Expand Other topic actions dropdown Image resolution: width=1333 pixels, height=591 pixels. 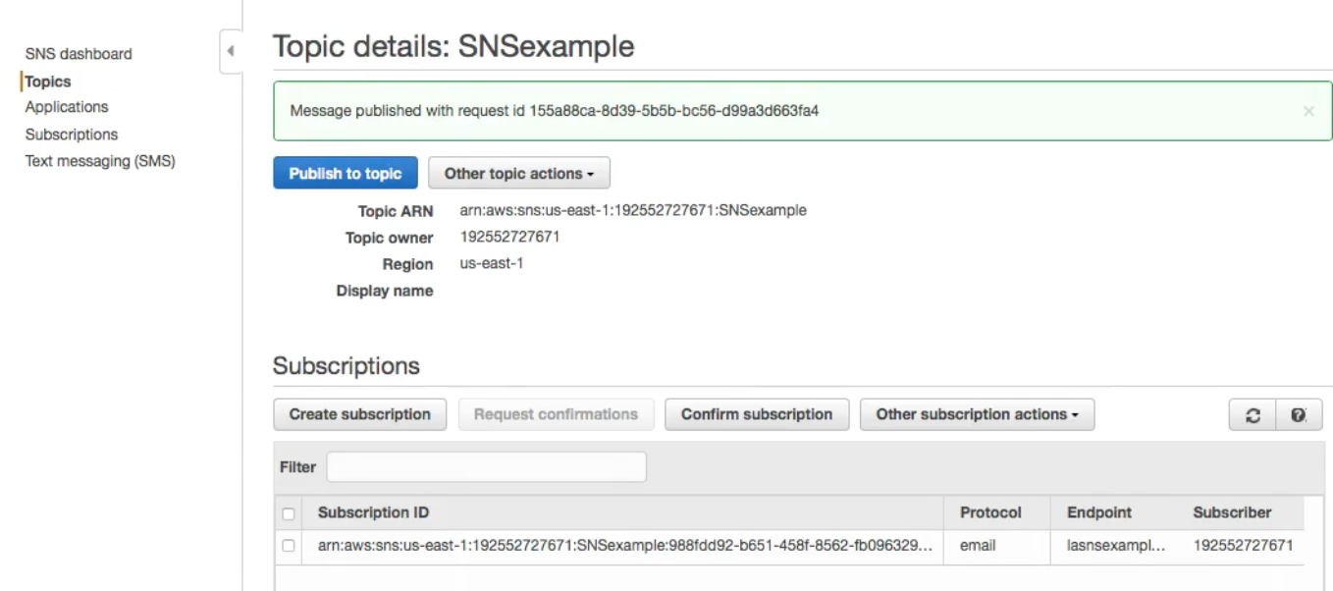pyautogui.click(x=519, y=174)
